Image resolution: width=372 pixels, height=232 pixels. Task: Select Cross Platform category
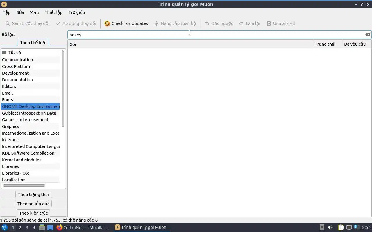[31, 66]
